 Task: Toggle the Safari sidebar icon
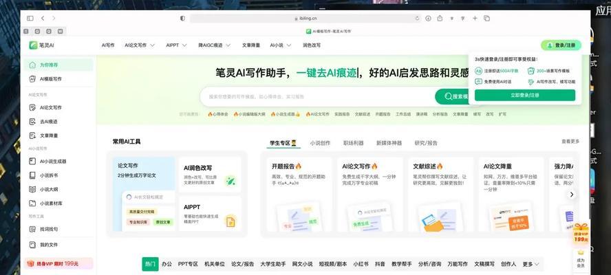point(30,19)
